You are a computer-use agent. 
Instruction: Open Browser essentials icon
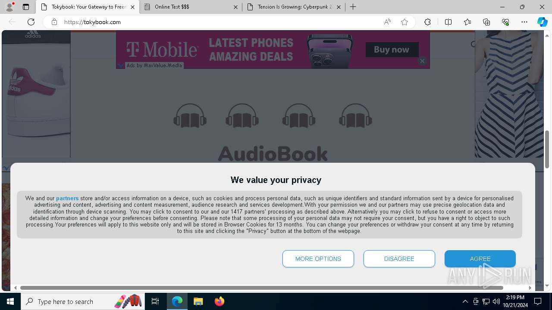pos(505,22)
